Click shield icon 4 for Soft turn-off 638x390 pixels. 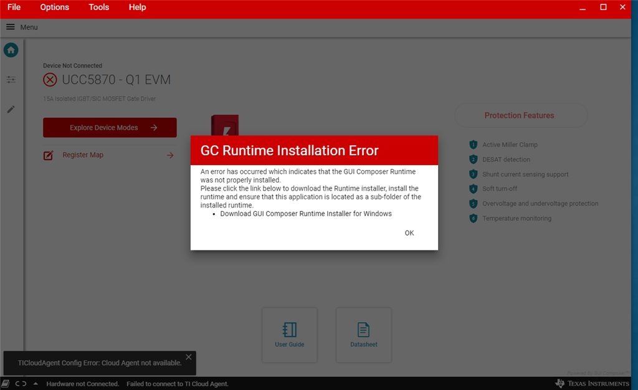point(474,189)
